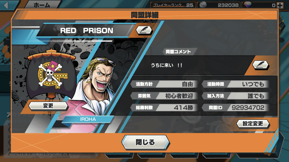The width and height of the screenshot is (289, 162).
Task: Tap the rainbow diamond gem icon
Action: (248, 5)
